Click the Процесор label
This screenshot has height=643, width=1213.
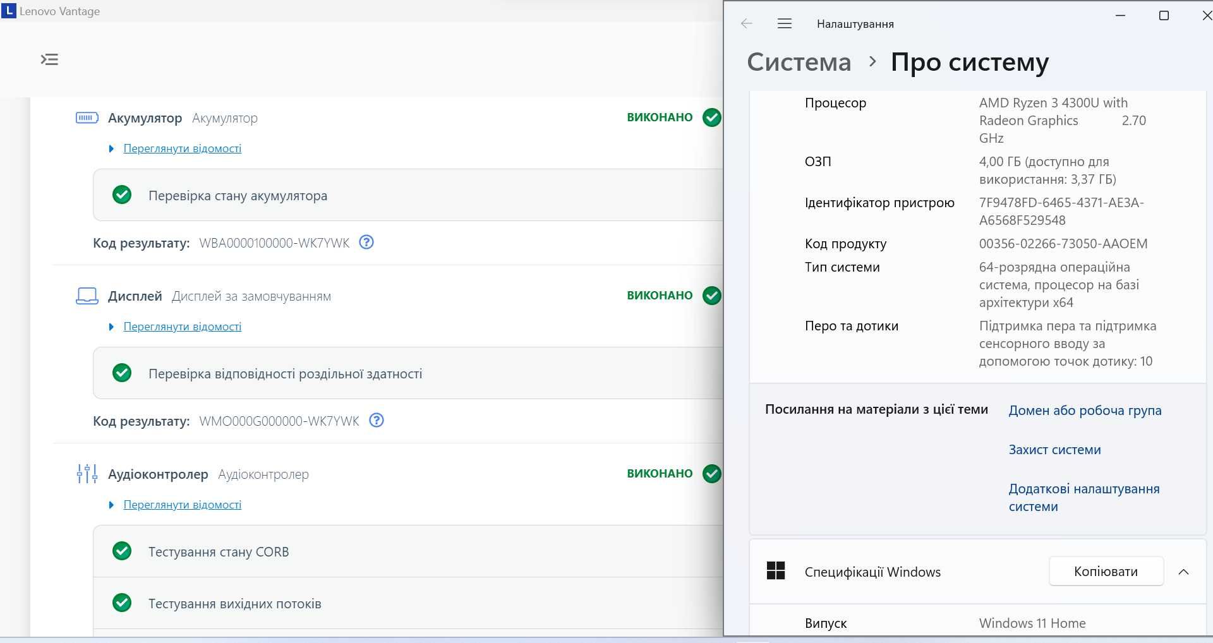coord(835,103)
